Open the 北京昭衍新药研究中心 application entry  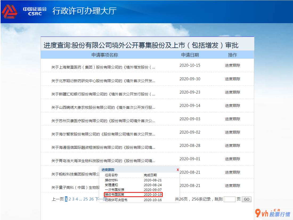pos(103,81)
